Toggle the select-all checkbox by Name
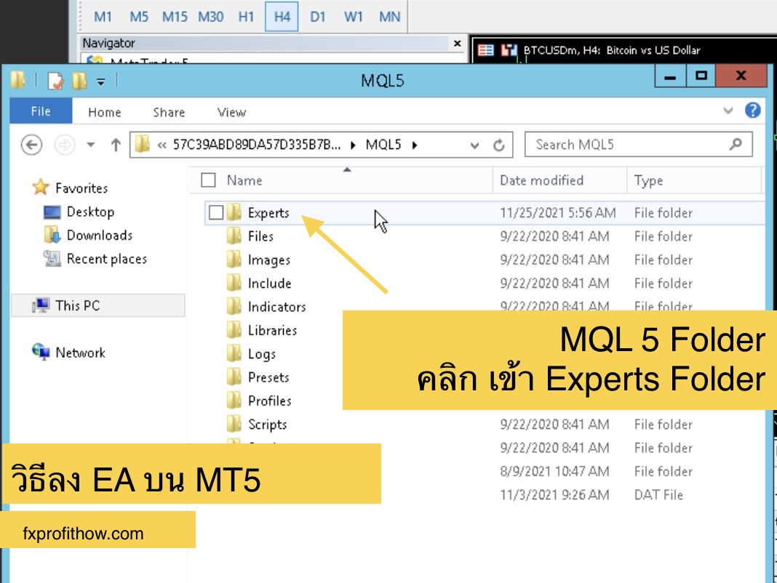The width and height of the screenshot is (777, 583). (208, 180)
